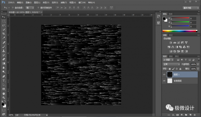The height and width of the screenshot is (117, 201).
Task: Click the 背景图层 layer thumbnail
Action: [169, 81]
